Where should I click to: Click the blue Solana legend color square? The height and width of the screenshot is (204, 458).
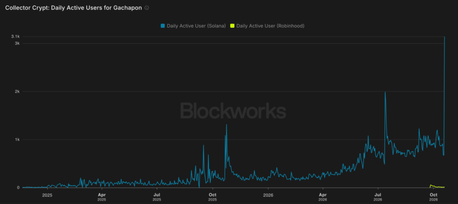coord(163,26)
